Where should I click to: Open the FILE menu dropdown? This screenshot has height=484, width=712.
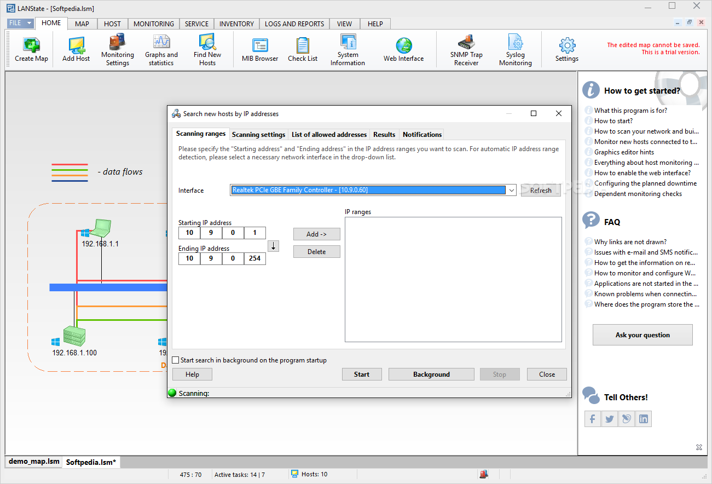tap(21, 24)
